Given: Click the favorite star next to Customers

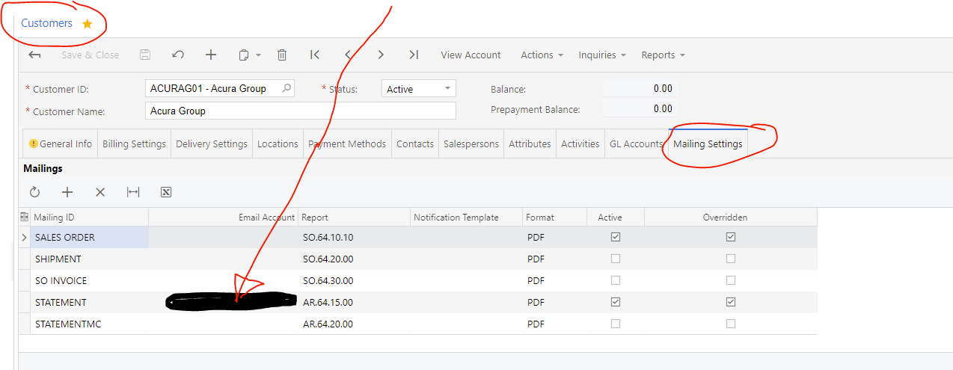Looking at the screenshot, I should (87, 24).
